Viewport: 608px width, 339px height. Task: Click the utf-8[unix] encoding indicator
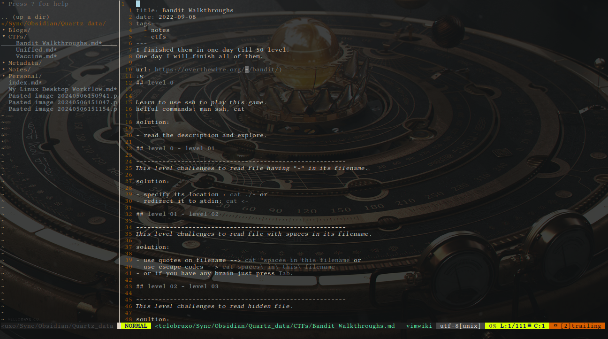(x=461, y=326)
